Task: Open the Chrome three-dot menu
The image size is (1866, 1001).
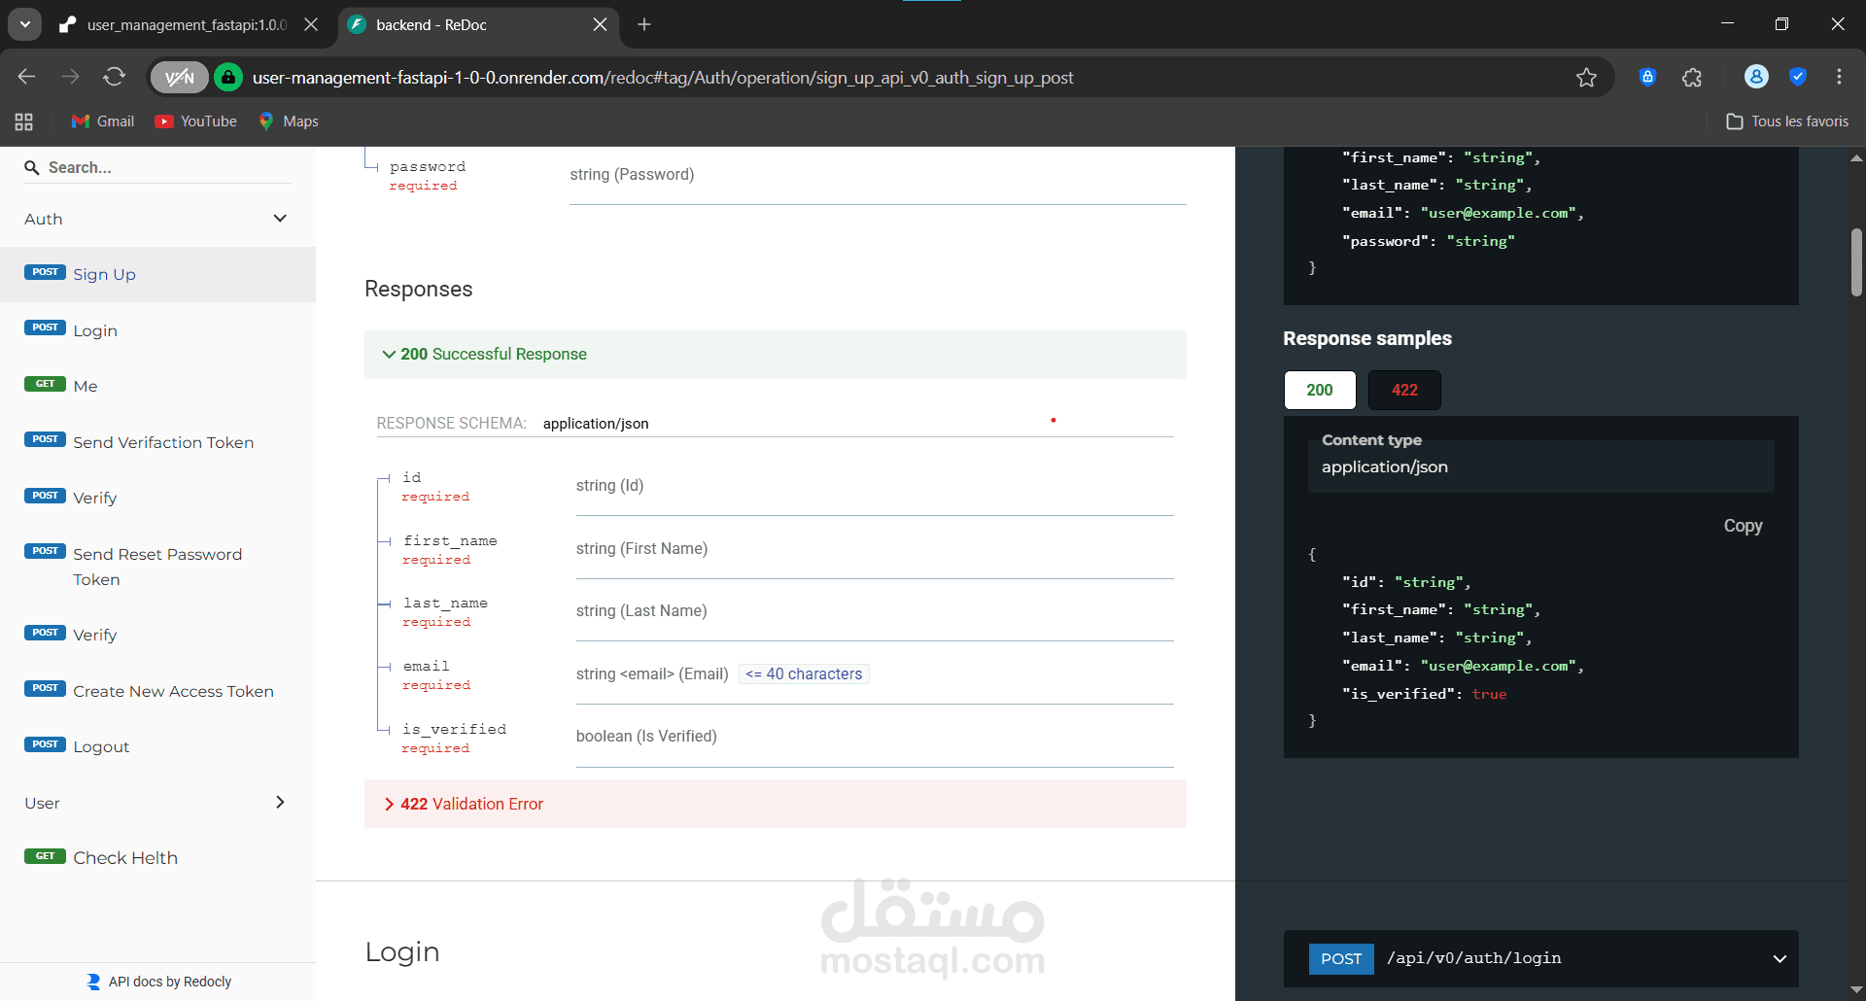Action: point(1839,77)
